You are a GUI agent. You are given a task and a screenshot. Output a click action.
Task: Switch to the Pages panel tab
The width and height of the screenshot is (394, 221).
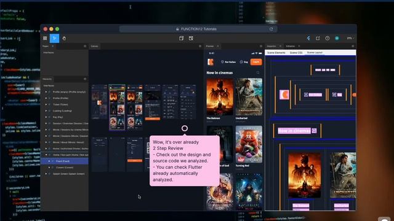tap(46, 47)
